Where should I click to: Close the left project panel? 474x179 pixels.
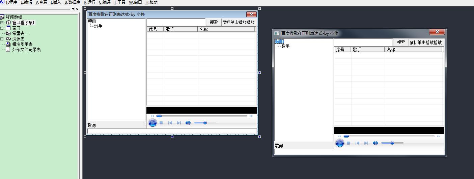pos(77,9)
